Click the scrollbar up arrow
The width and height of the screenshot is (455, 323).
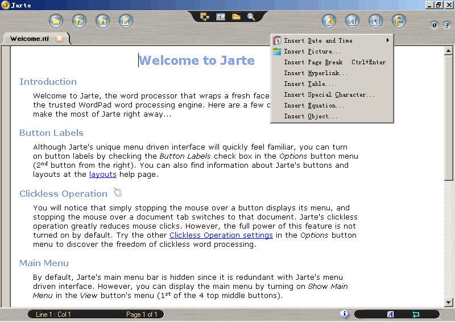[448, 51]
